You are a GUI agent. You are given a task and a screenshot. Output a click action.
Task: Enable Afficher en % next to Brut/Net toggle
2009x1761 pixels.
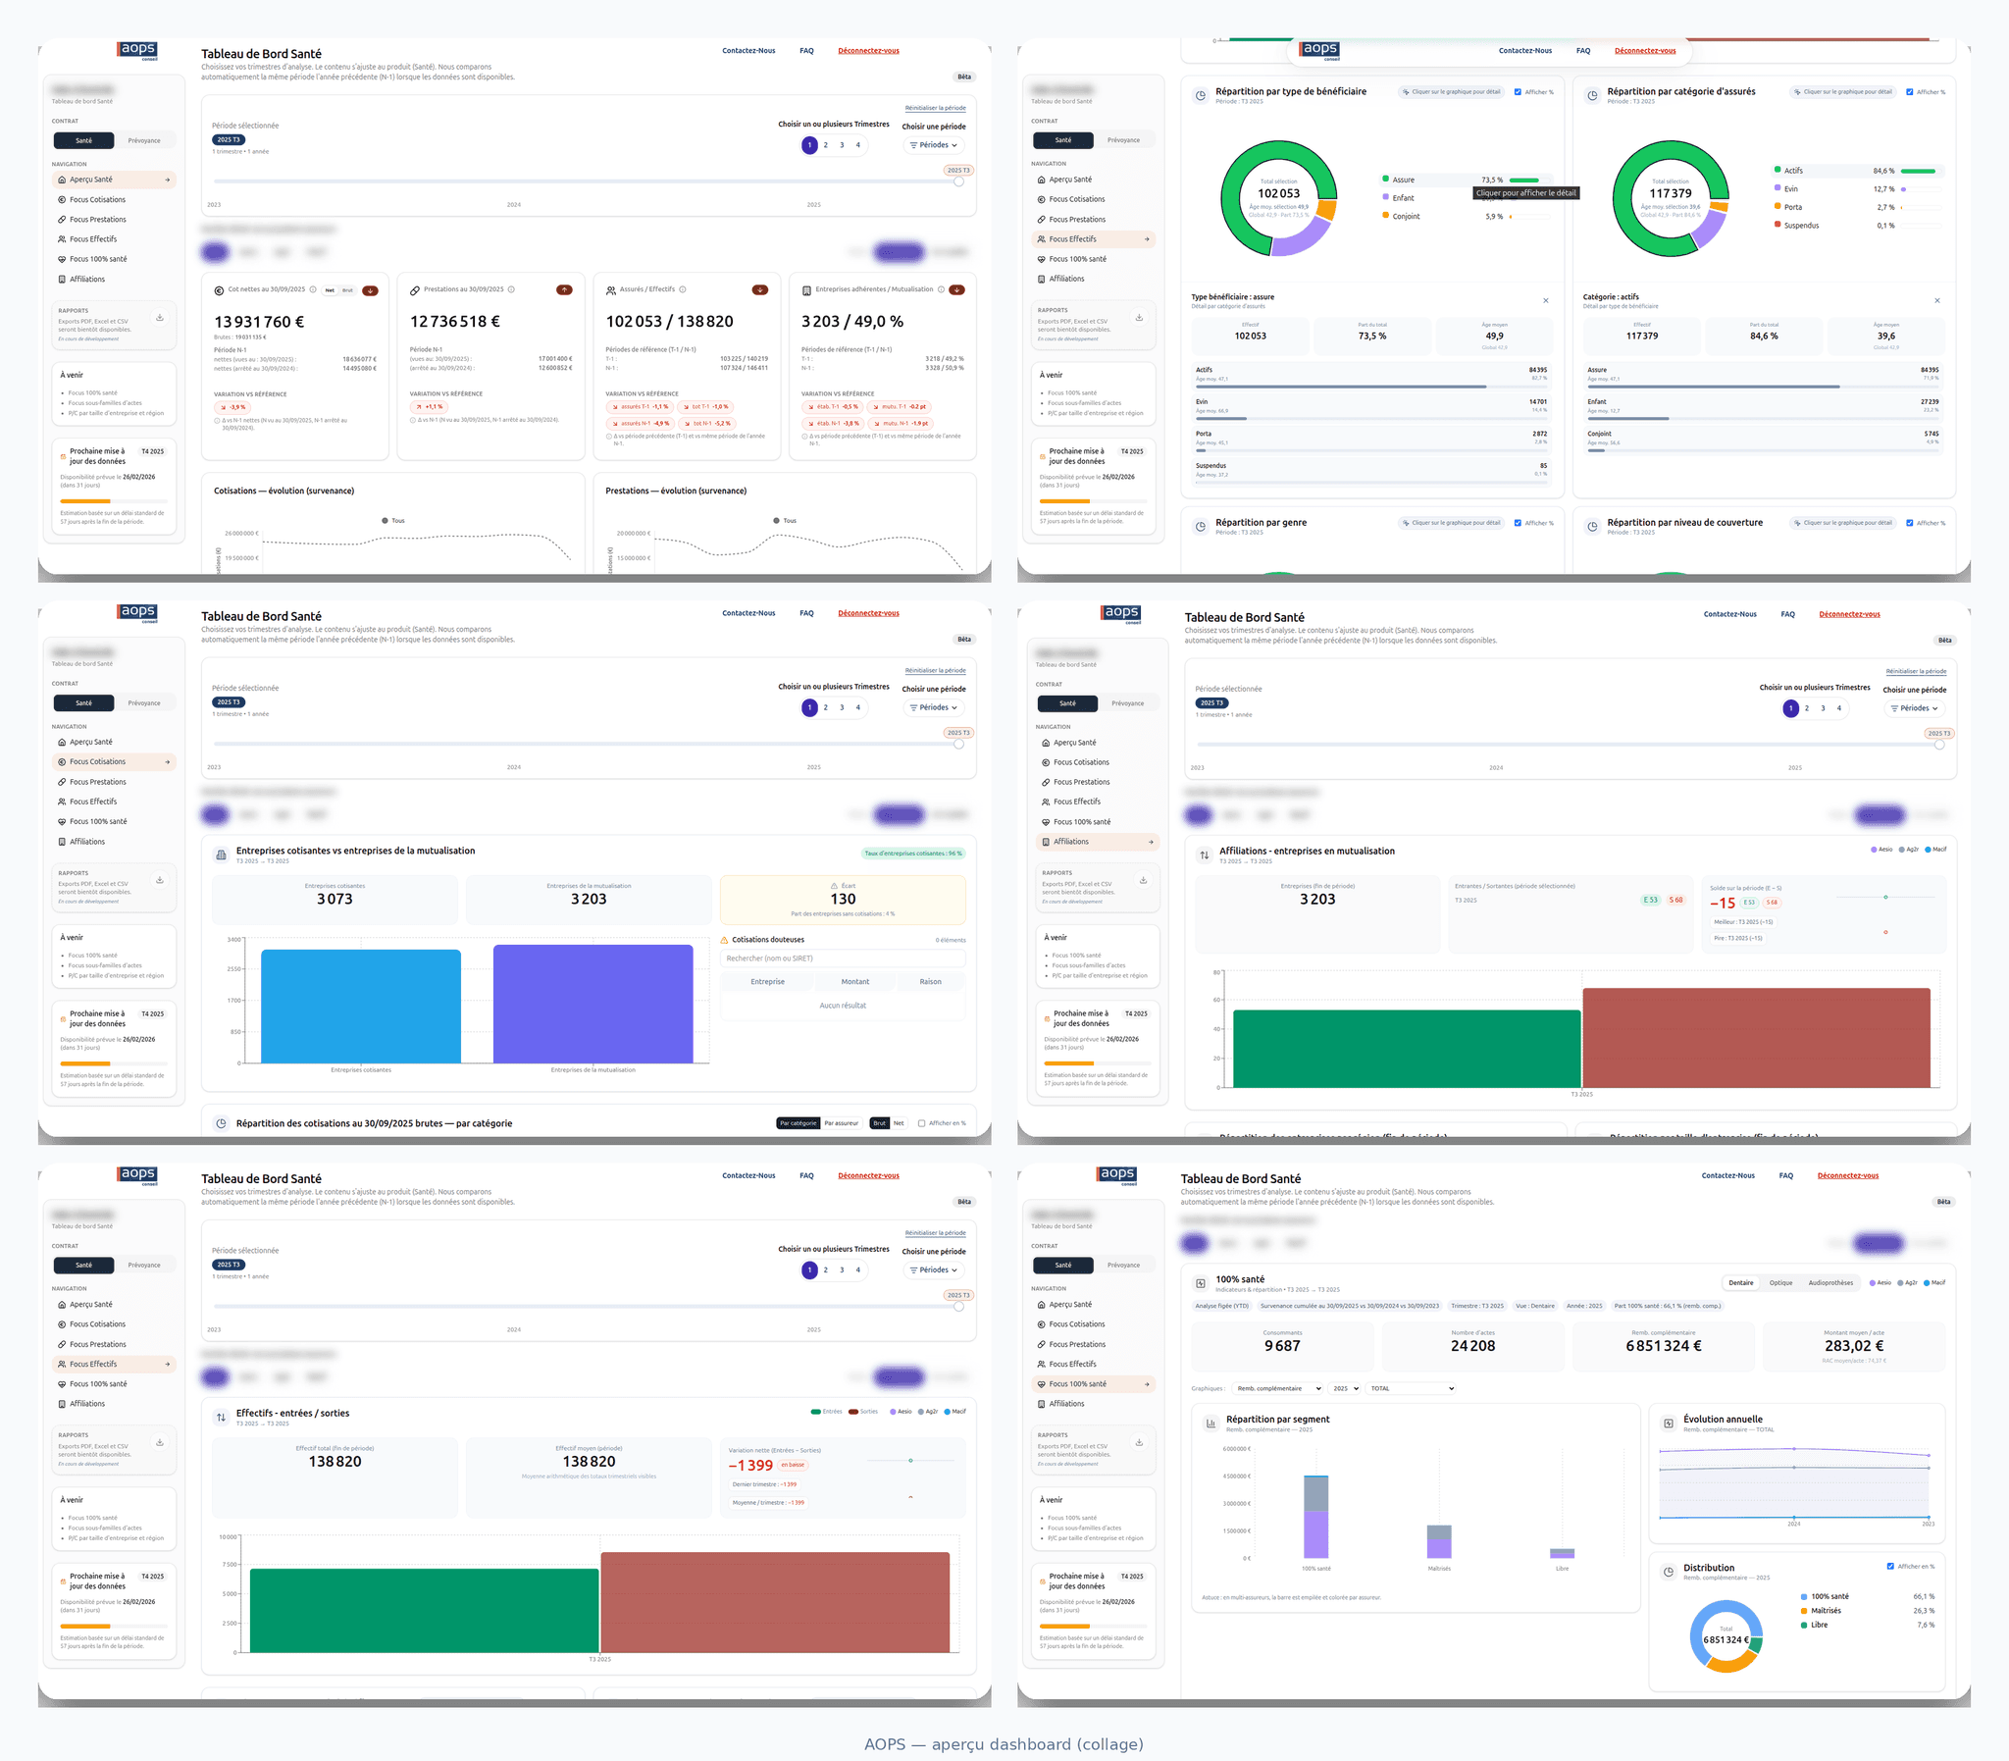pos(921,1123)
